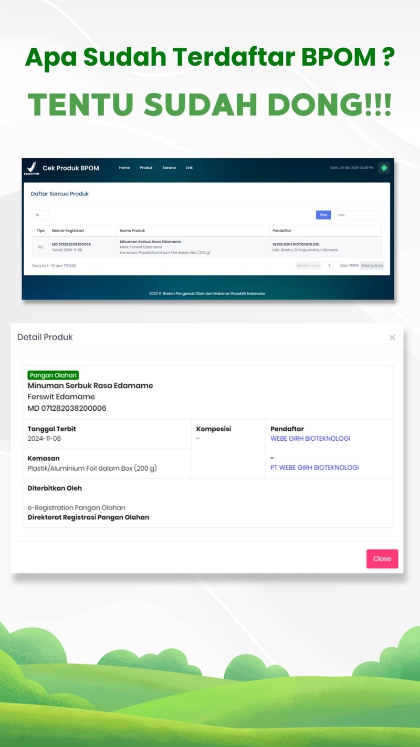
Task: Click the Badan POM logo
Action: click(31, 168)
